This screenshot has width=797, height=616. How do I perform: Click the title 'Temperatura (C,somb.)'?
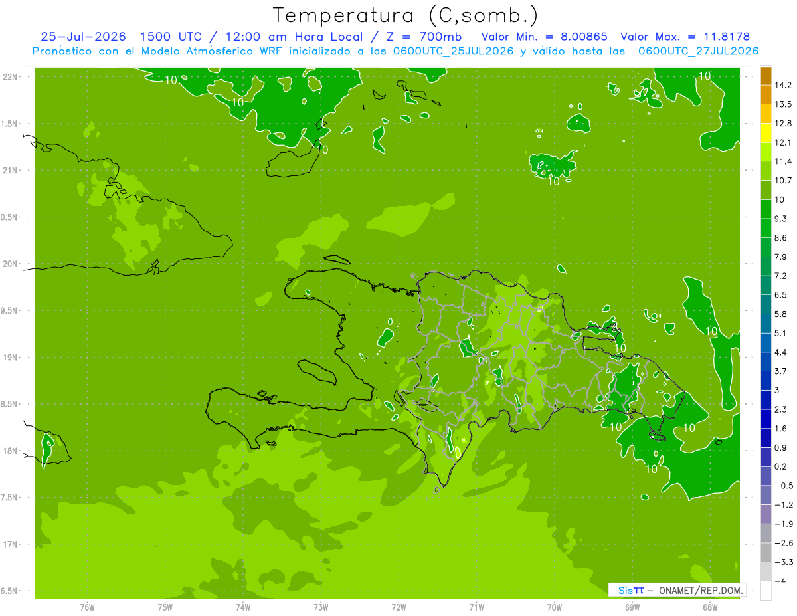[x=406, y=15]
